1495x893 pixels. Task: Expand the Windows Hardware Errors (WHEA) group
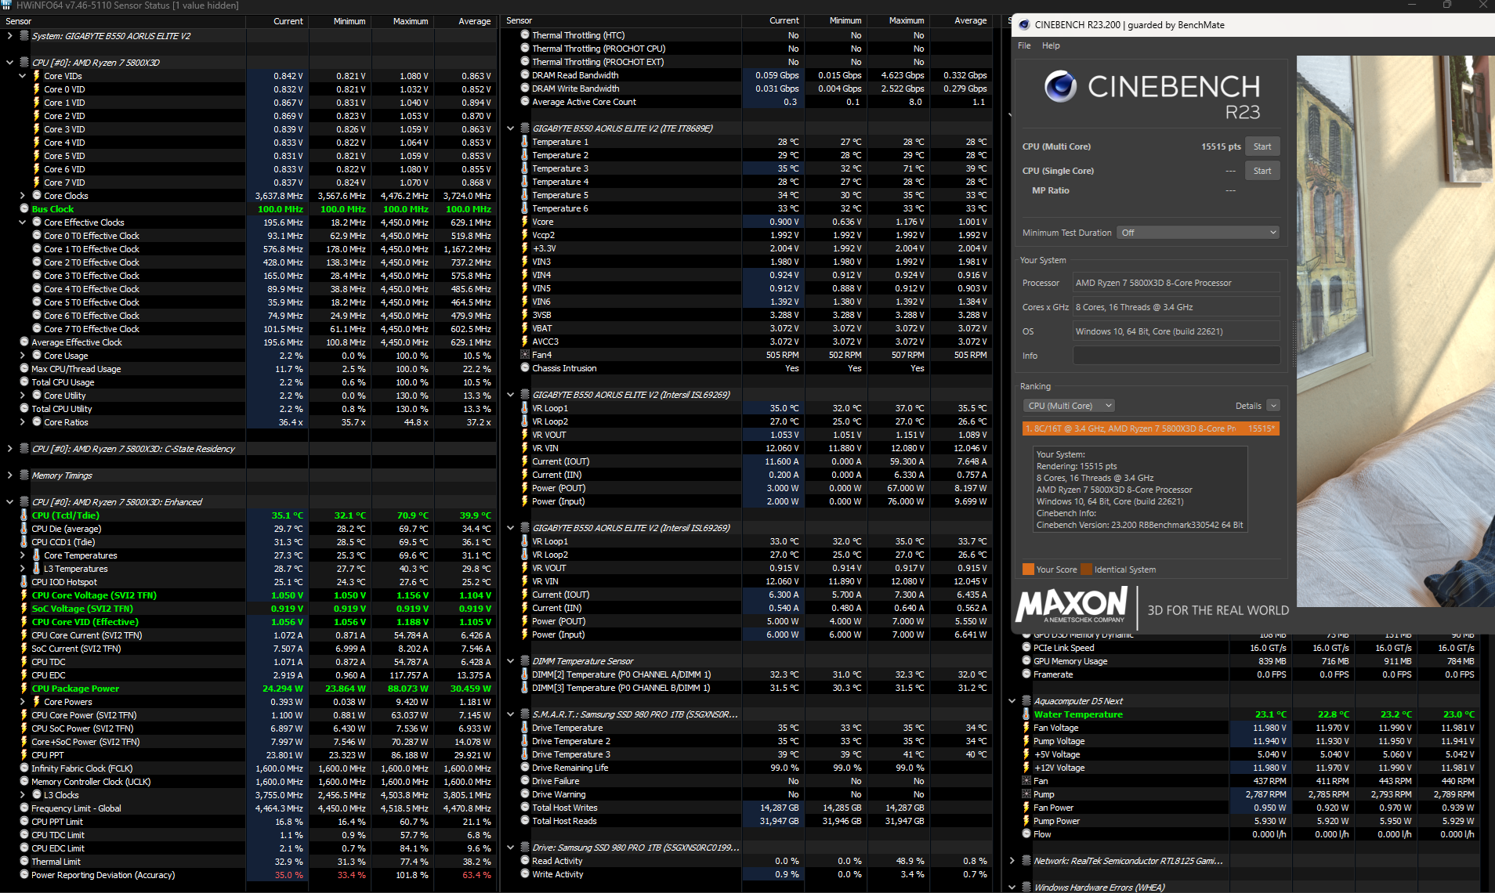[1012, 888]
